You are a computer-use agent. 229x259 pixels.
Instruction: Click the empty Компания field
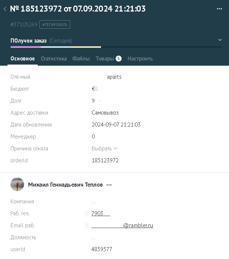94,202
